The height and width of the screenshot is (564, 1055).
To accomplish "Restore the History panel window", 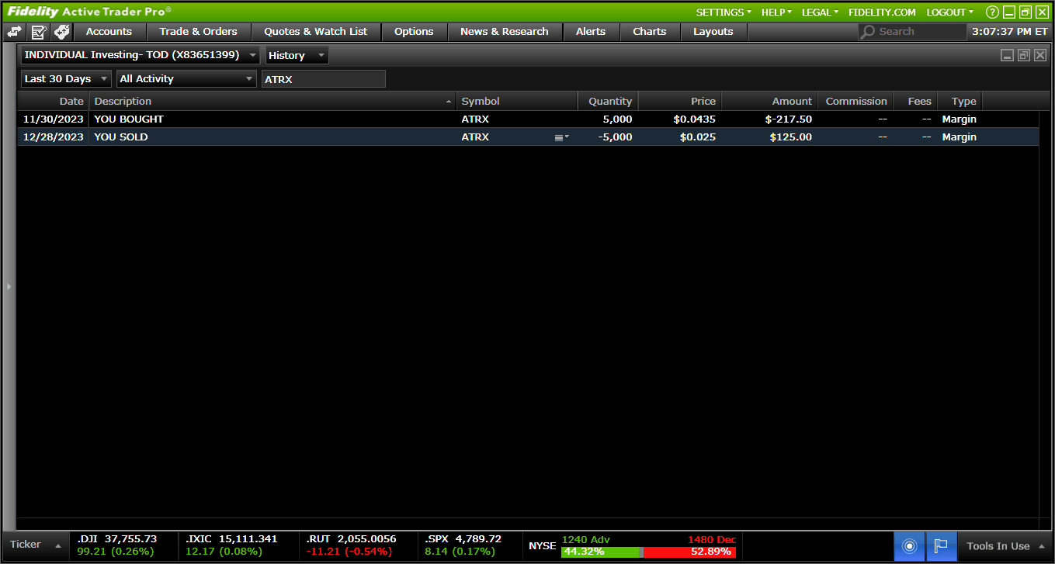I will 1024,55.
